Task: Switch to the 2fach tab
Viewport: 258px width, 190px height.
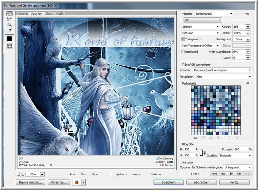Action: (x=49, y=13)
